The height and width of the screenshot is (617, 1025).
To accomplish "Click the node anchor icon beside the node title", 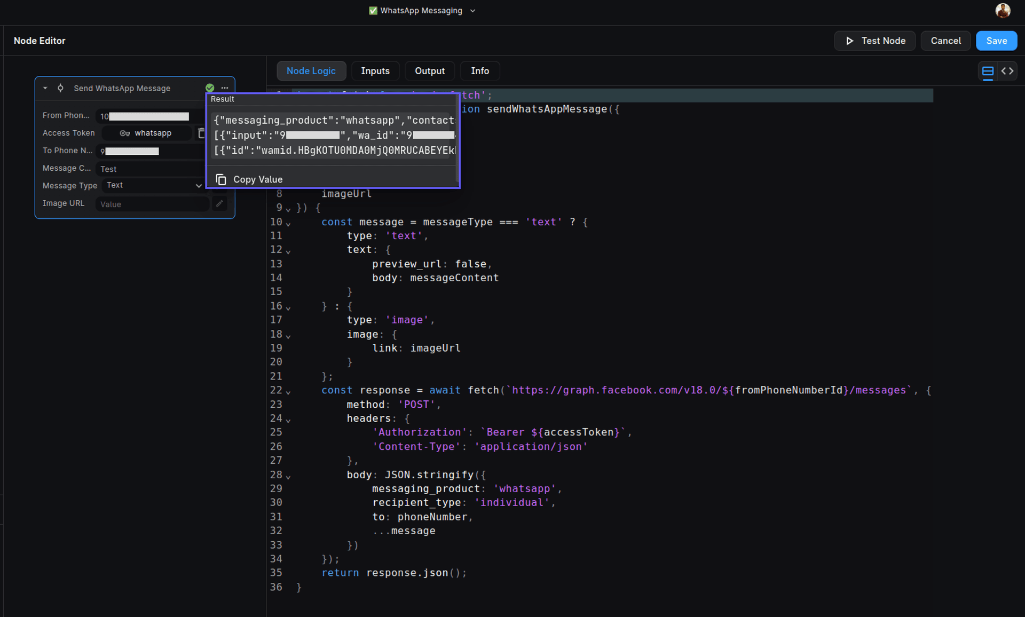I will (x=60, y=88).
